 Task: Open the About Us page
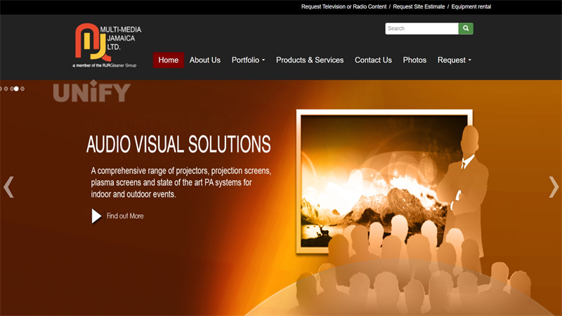205,60
